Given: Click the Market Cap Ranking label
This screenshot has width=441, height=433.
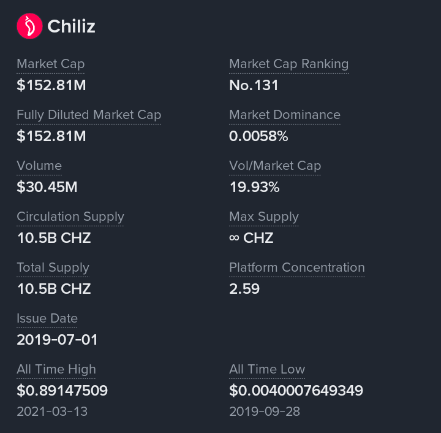Looking at the screenshot, I should tap(289, 64).
